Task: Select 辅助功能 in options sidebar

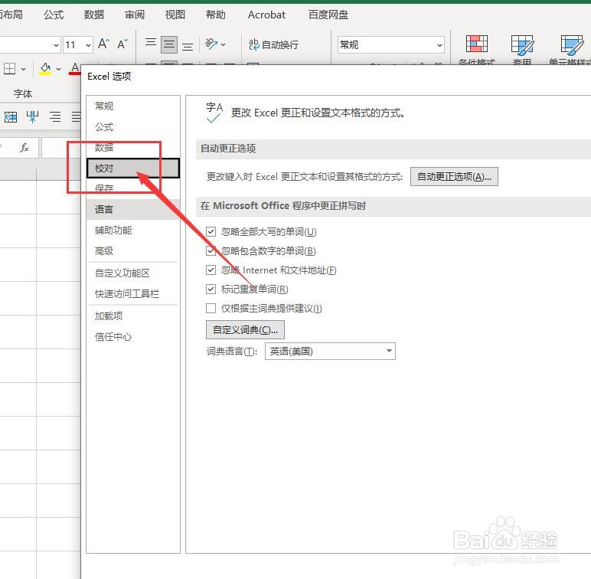Action: click(133, 230)
